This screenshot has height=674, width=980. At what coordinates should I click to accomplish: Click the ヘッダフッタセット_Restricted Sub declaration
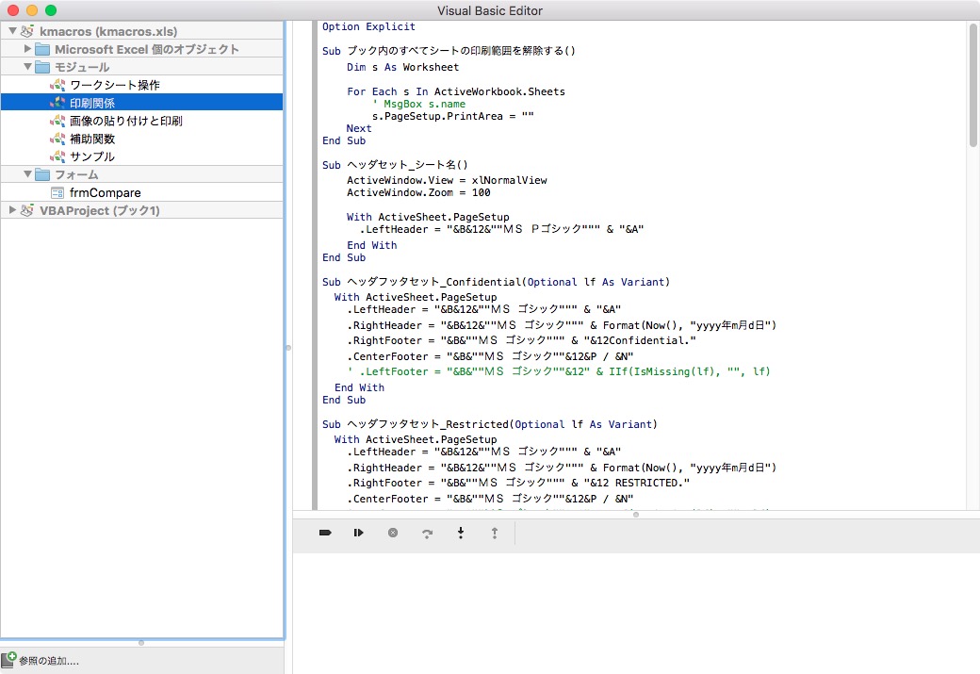pos(490,424)
